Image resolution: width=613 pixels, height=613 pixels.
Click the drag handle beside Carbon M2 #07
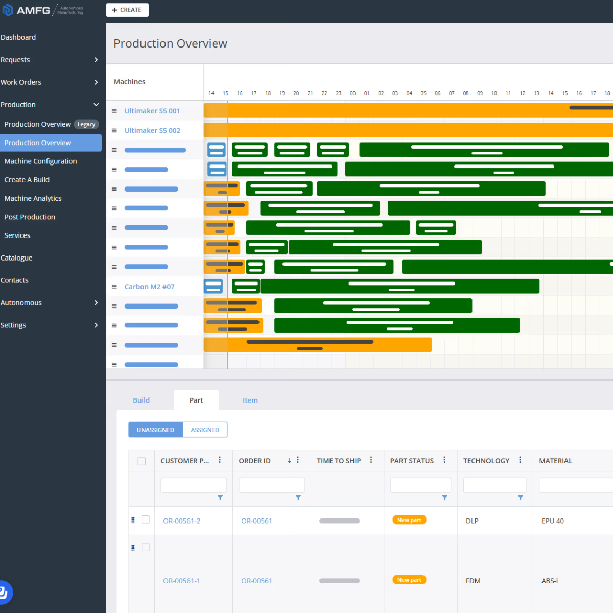(x=114, y=287)
